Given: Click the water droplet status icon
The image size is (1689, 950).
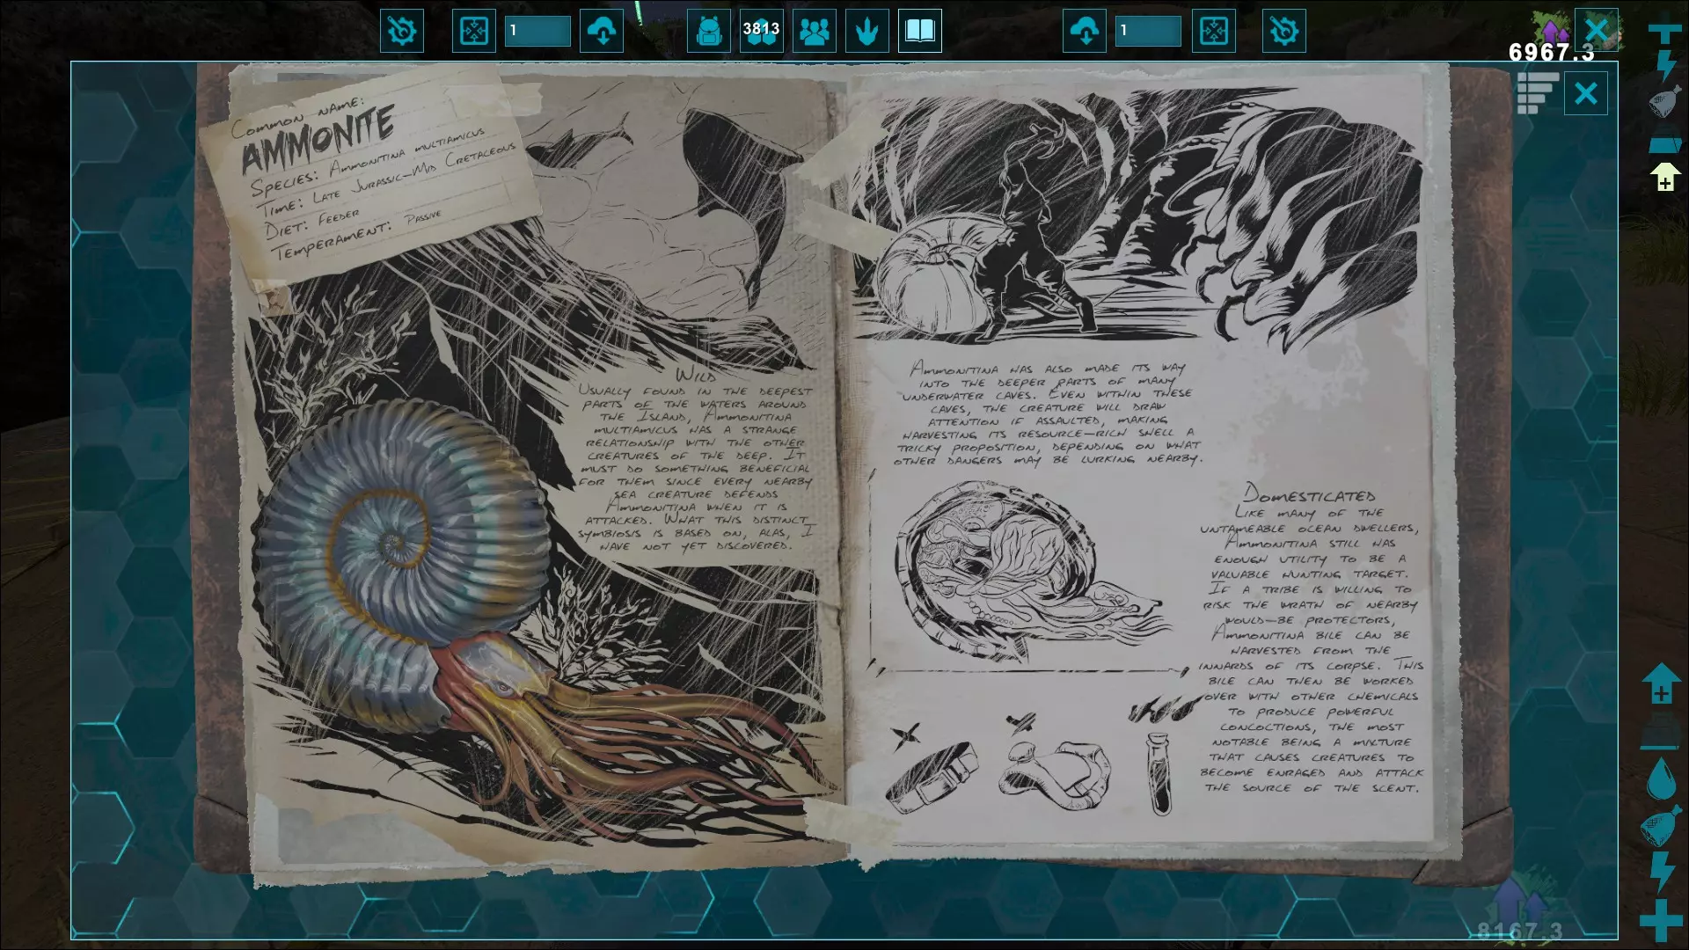Looking at the screenshot, I should 1661,779.
